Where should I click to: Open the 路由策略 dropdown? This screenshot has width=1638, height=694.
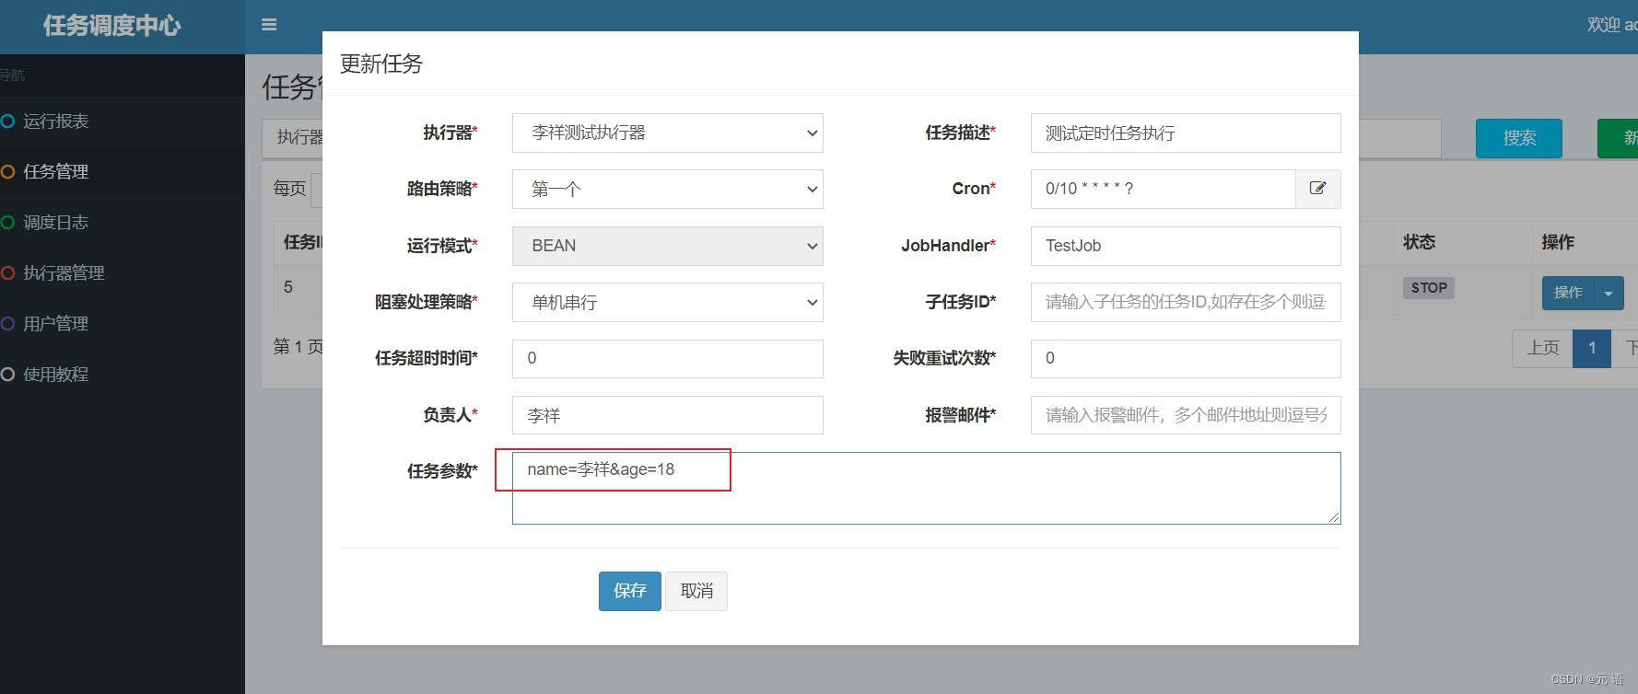(x=668, y=190)
